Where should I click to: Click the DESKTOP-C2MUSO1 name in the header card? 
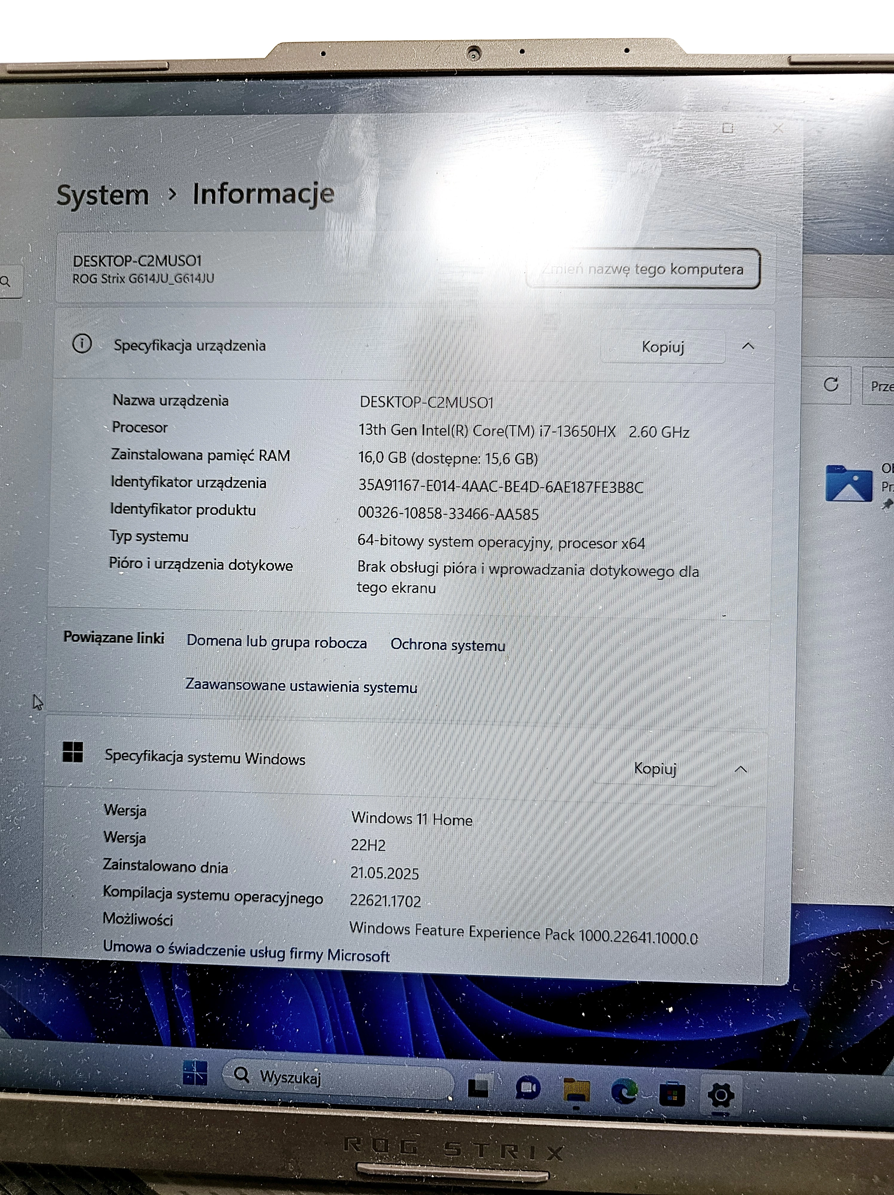coord(137,261)
